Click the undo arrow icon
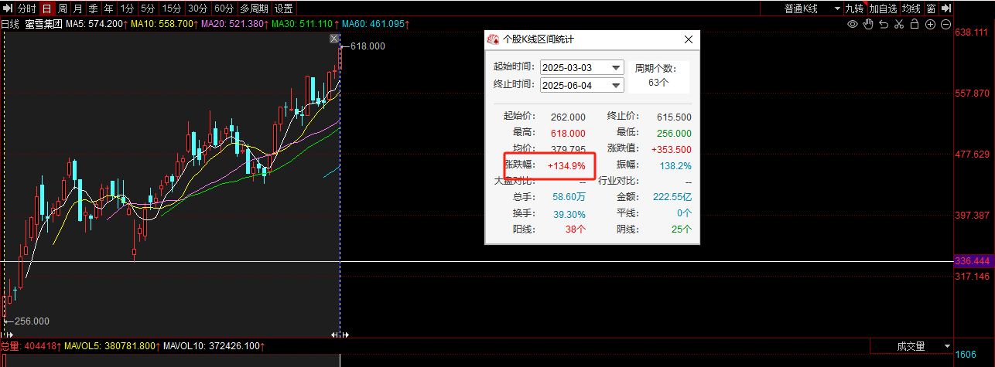995x367 pixels. 884,25
